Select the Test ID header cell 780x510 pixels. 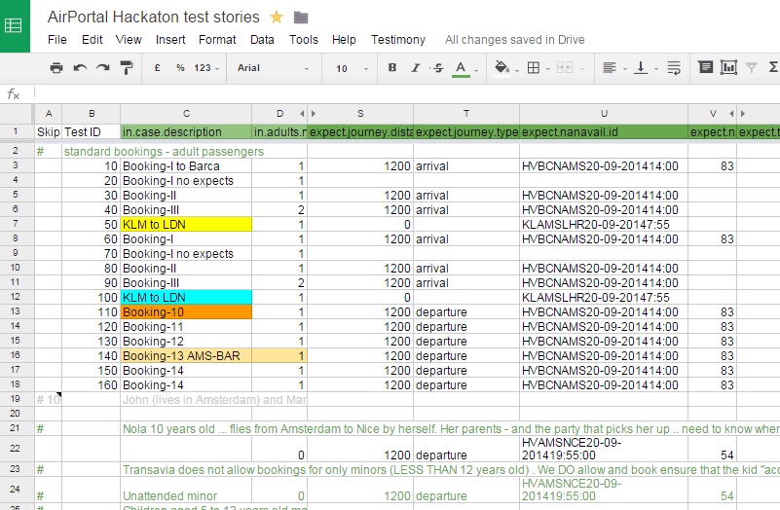pos(91,131)
